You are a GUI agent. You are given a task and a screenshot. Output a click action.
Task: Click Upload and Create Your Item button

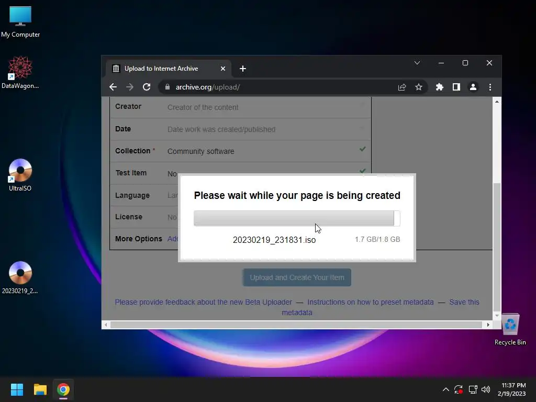tap(297, 277)
